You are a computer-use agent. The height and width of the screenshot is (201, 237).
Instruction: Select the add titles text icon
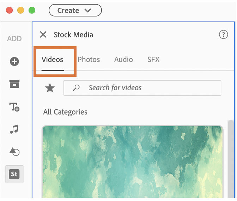click(14, 107)
